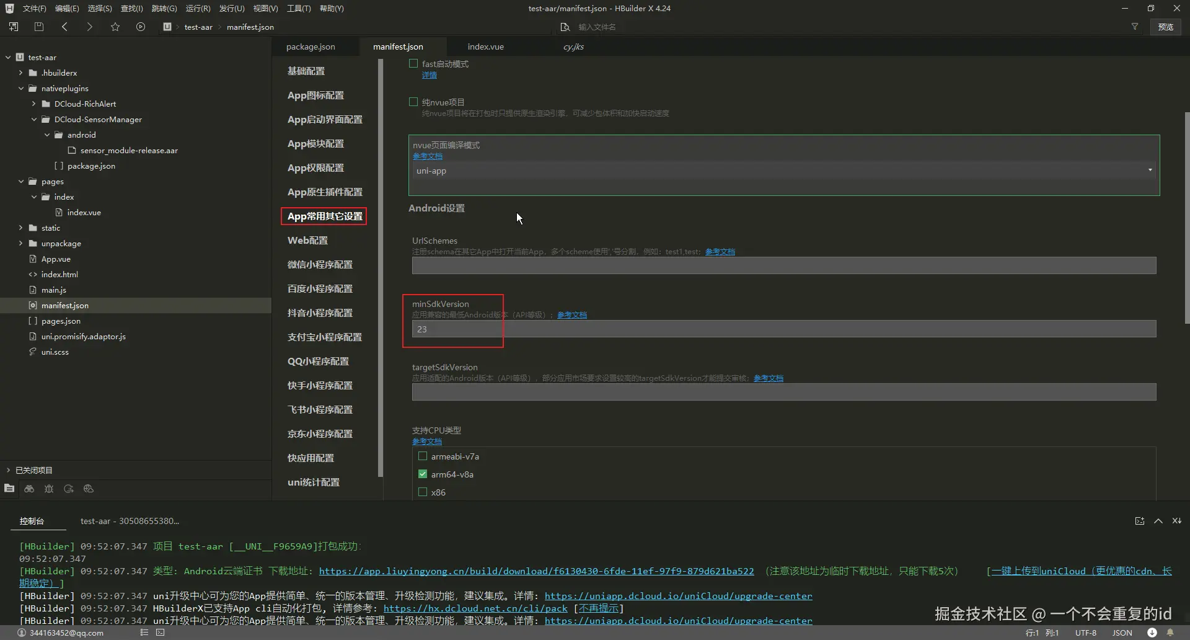Click the new terminal icon in console
This screenshot has width=1190, height=640.
1140,521
